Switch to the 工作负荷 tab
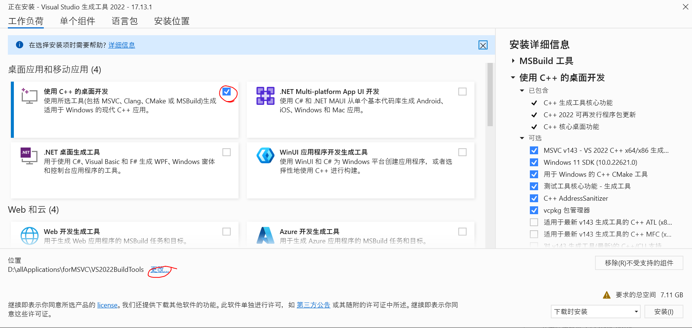 26,21
